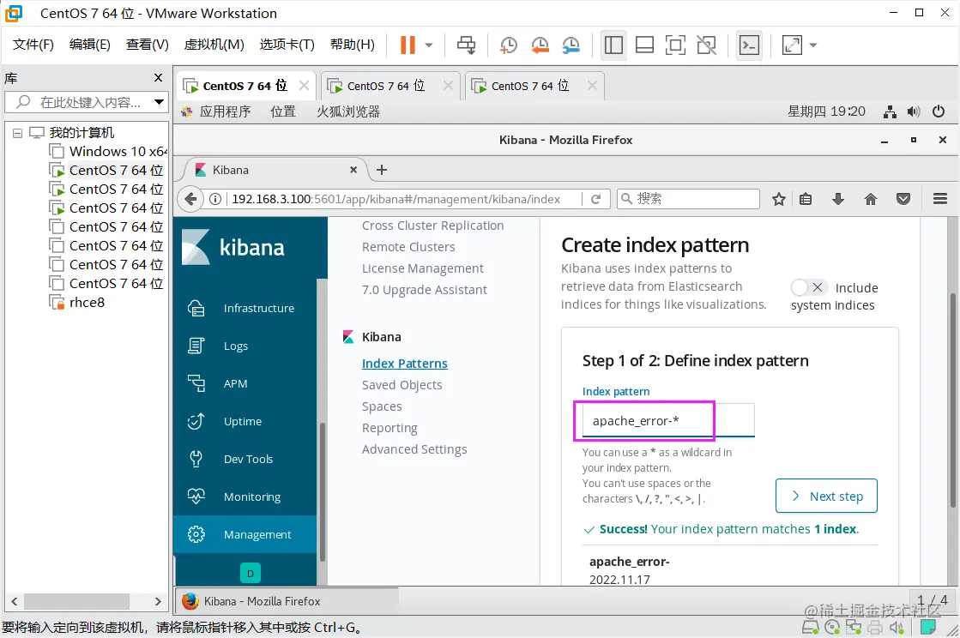This screenshot has height=638, width=960.
Task: Reload the current page
Action: click(595, 199)
